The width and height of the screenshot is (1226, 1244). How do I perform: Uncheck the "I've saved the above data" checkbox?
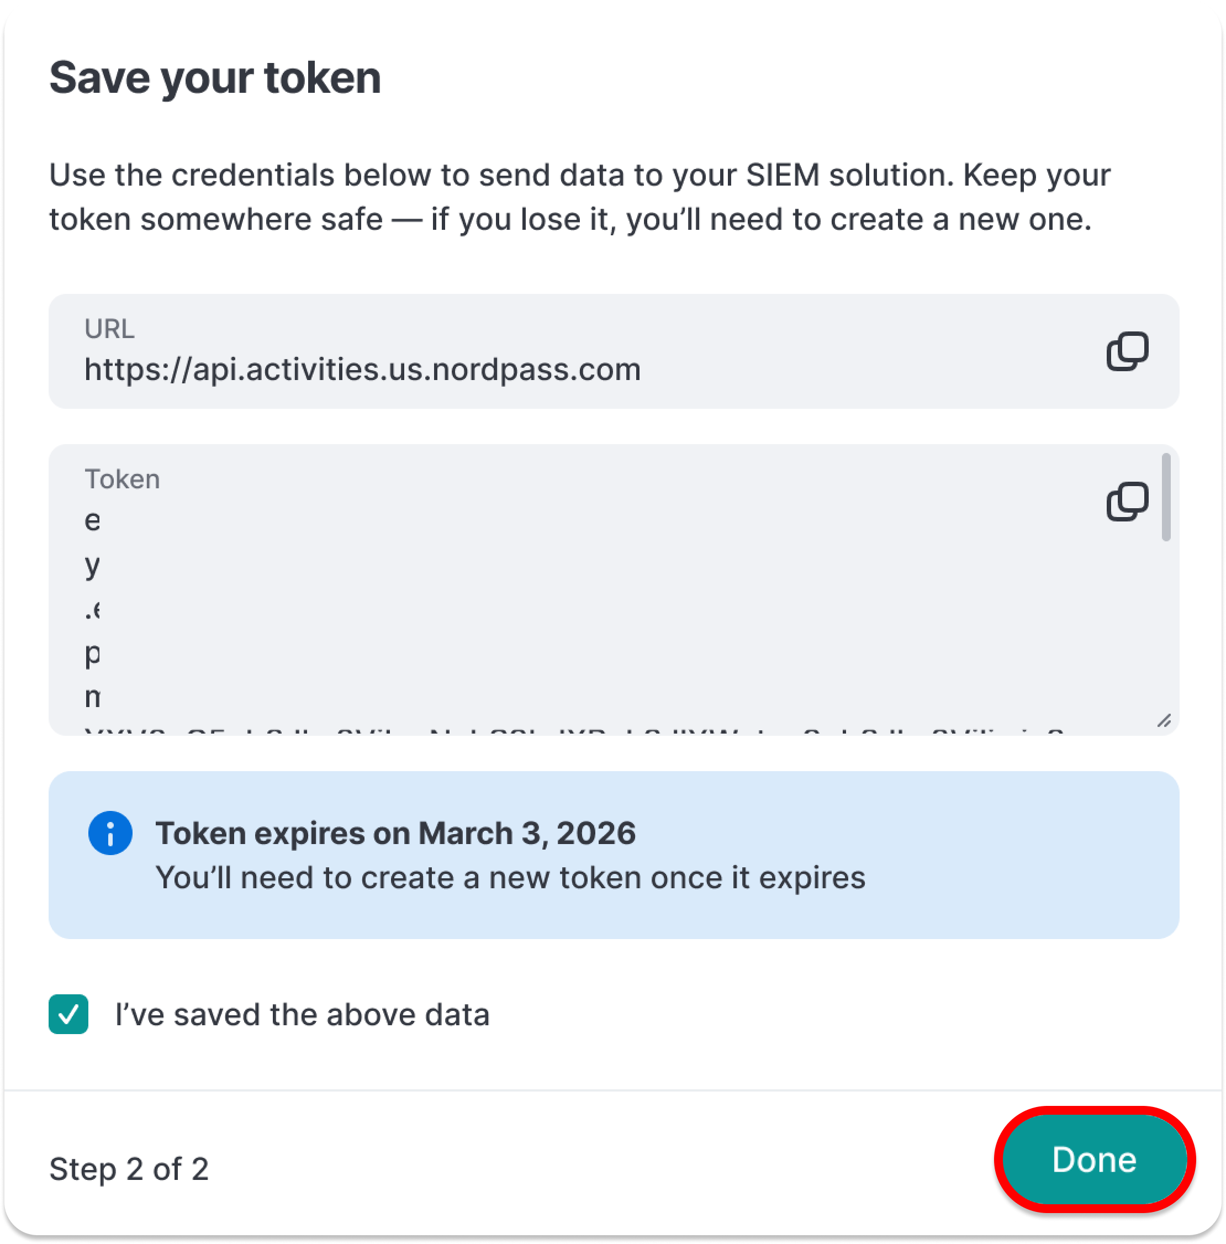coord(68,1015)
